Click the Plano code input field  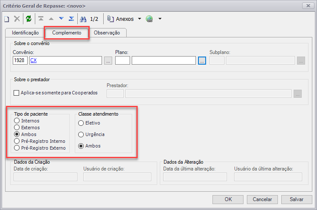pyautogui.click(x=122, y=60)
